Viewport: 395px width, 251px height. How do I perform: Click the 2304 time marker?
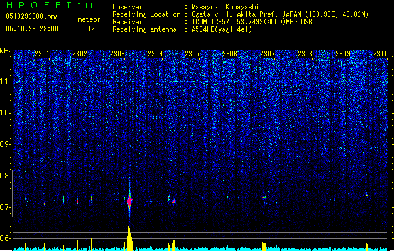[155, 54]
